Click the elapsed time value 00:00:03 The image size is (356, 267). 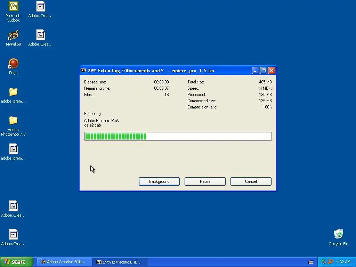point(161,82)
